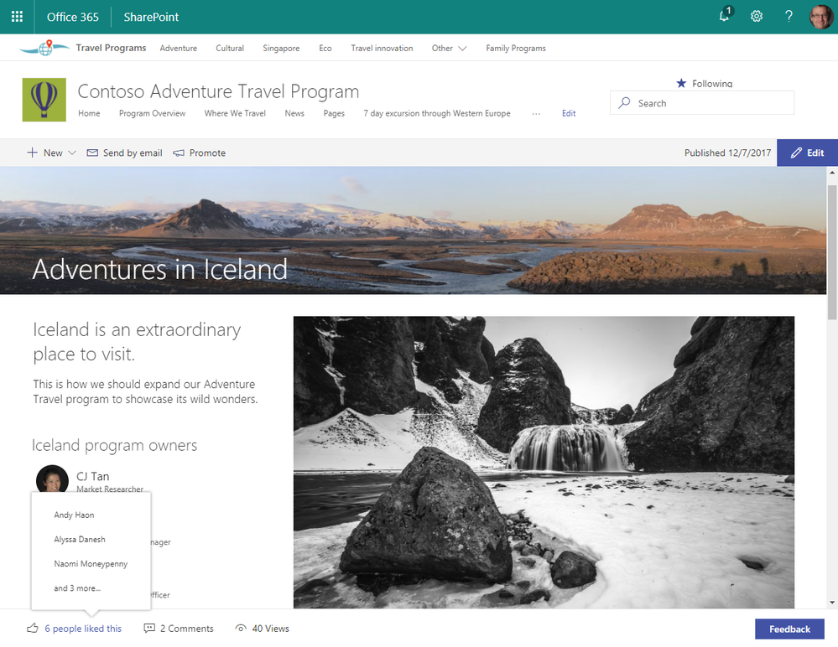838x647 pixels.
Task: Click the user profile picture
Action: pyautogui.click(x=821, y=17)
